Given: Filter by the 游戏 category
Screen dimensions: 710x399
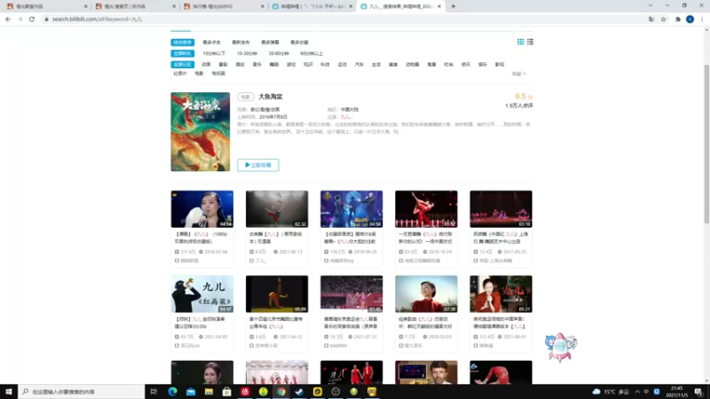Looking at the screenshot, I should click(x=291, y=65).
